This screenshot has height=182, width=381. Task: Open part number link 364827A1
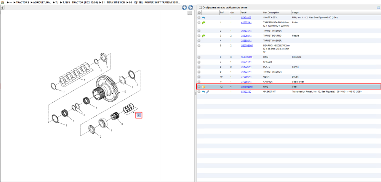[x=246, y=72]
